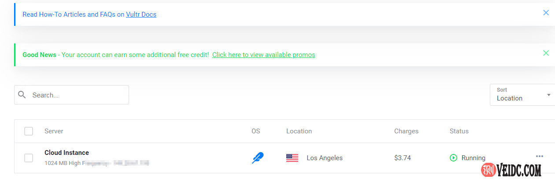Open the Sort by Location dropdown
Viewport: 555px width, 190px height.
(520, 95)
